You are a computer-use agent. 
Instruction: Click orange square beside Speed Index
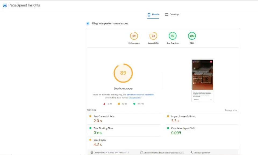[x=90, y=140]
